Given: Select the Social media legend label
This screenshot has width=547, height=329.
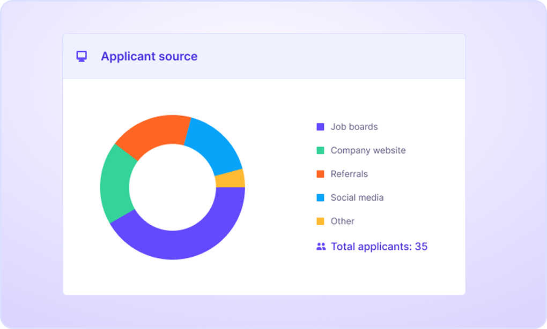Looking at the screenshot, I should point(357,197).
